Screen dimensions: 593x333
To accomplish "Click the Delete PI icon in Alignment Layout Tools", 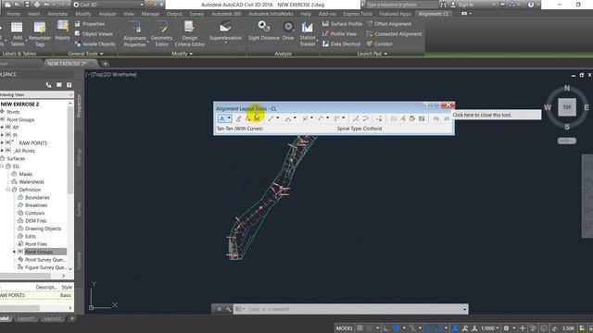I will (x=247, y=119).
